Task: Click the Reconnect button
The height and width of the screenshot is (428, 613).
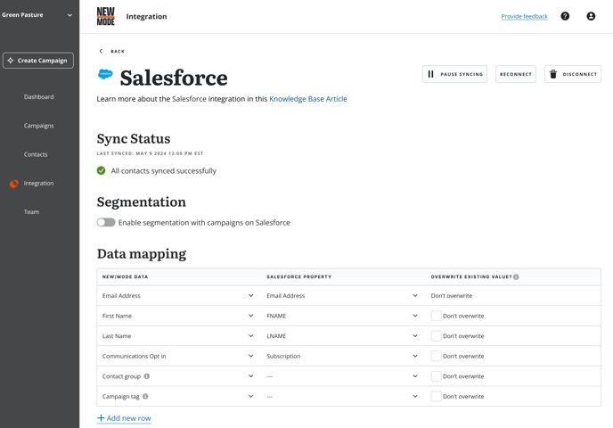Action: (516, 74)
